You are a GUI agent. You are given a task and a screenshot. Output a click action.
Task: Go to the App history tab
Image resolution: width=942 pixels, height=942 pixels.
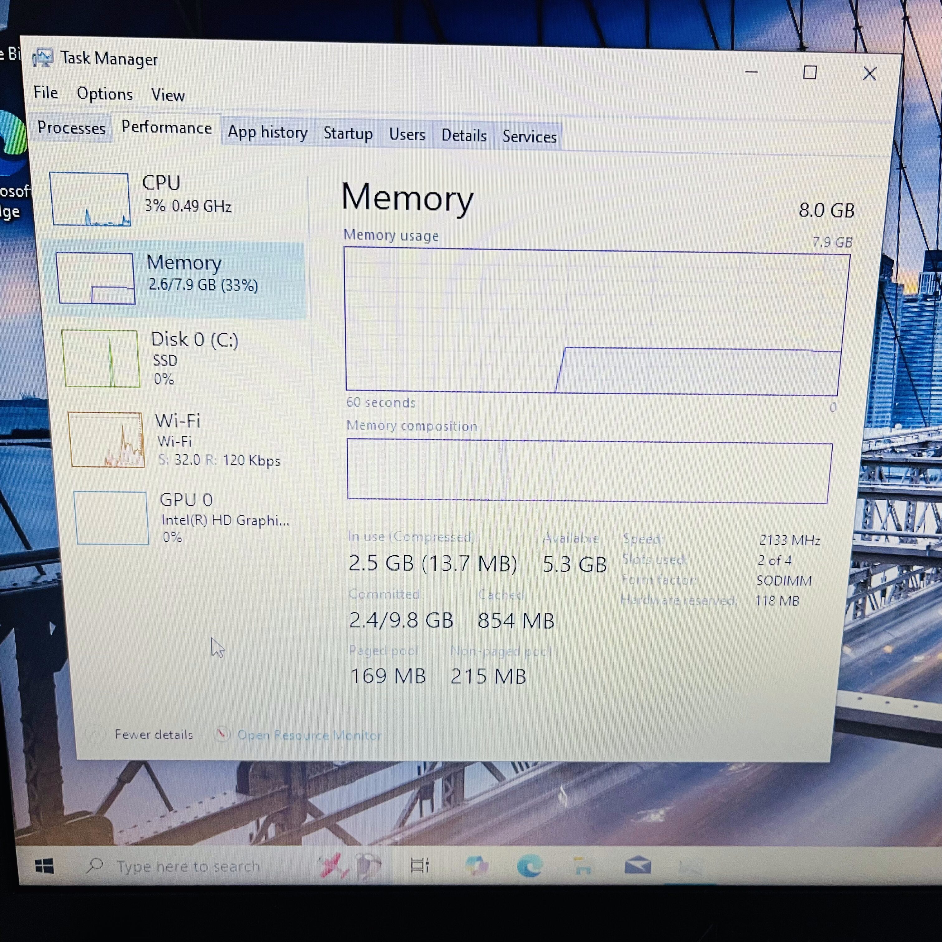[268, 133]
